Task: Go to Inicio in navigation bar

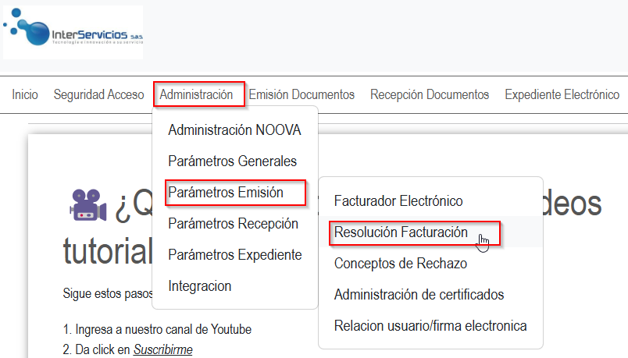Action: click(x=25, y=94)
